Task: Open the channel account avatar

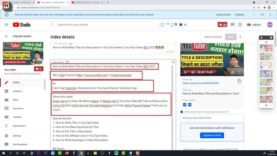Action: click(x=270, y=25)
